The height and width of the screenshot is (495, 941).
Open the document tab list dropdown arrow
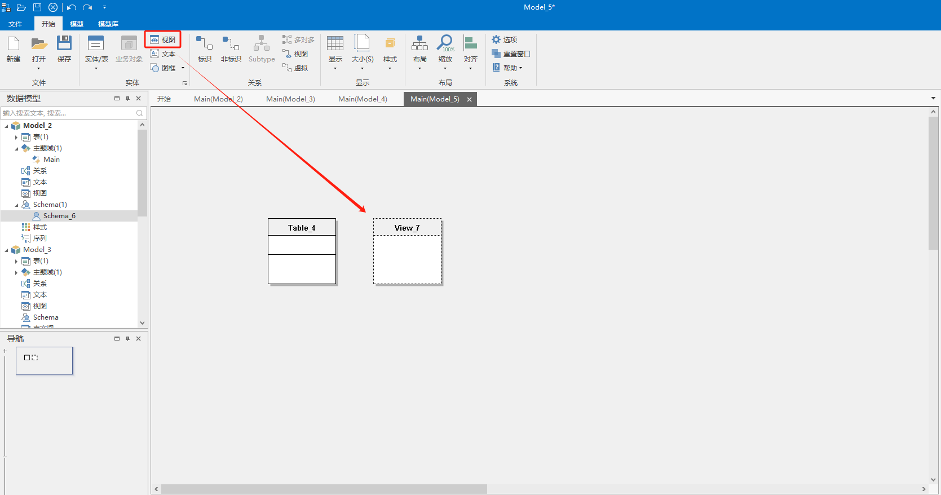click(933, 98)
